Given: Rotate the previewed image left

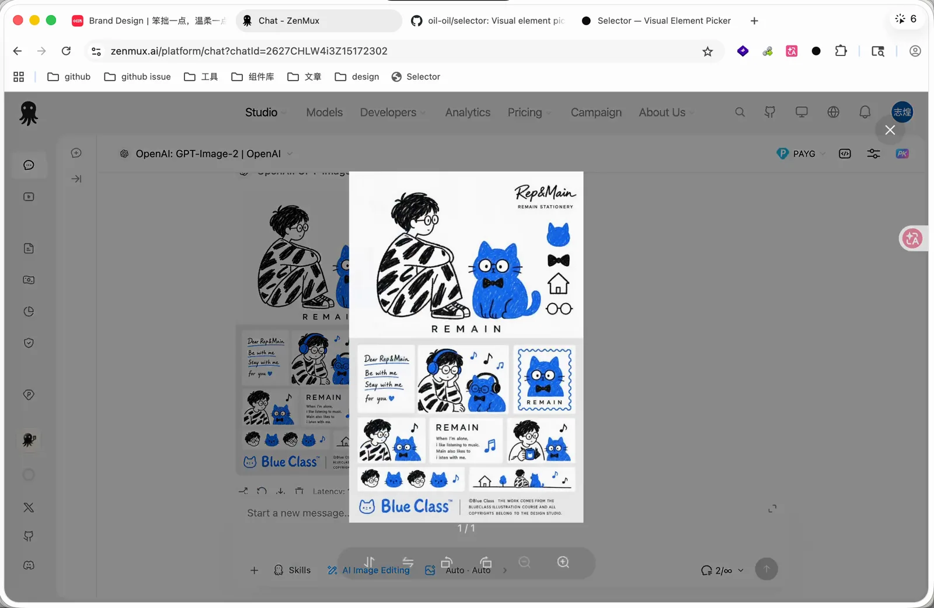Looking at the screenshot, I should [x=447, y=562].
